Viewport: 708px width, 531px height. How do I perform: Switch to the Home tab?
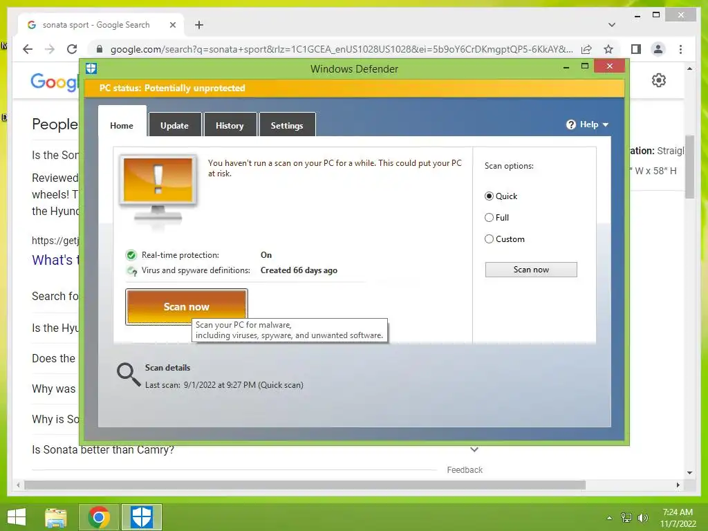tap(122, 126)
